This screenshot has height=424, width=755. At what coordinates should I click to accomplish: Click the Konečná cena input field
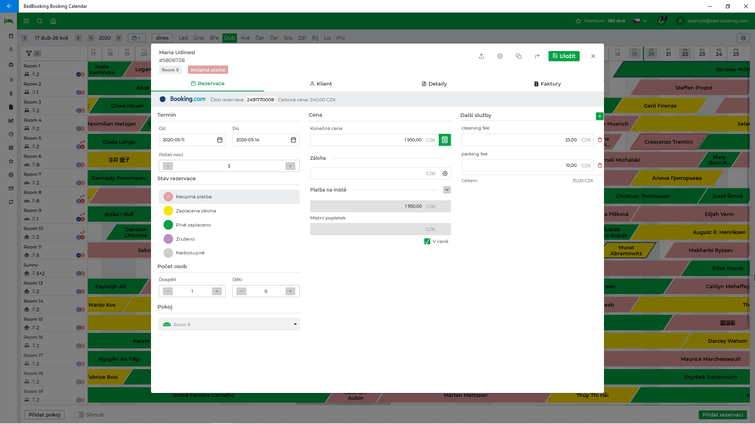click(374, 140)
